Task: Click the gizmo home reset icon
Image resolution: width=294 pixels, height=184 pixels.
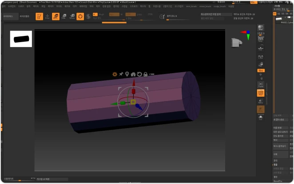Action: point(133,74)
